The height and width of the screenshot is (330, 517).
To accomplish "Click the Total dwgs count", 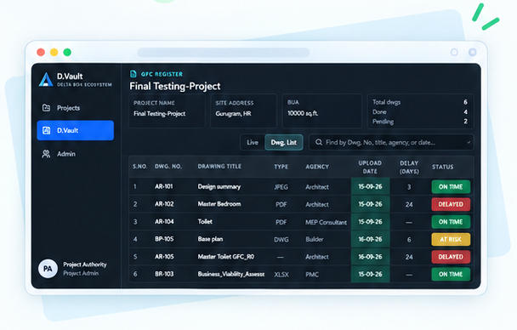I will pos(466,102).
